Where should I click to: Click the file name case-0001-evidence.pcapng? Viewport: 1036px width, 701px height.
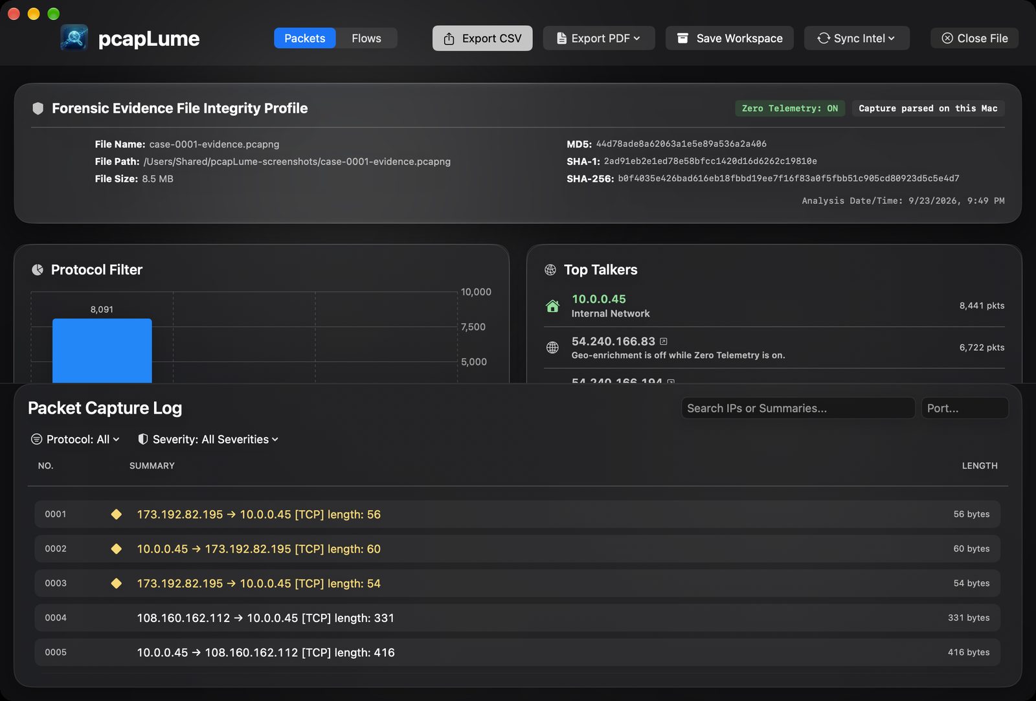(214, 144)
